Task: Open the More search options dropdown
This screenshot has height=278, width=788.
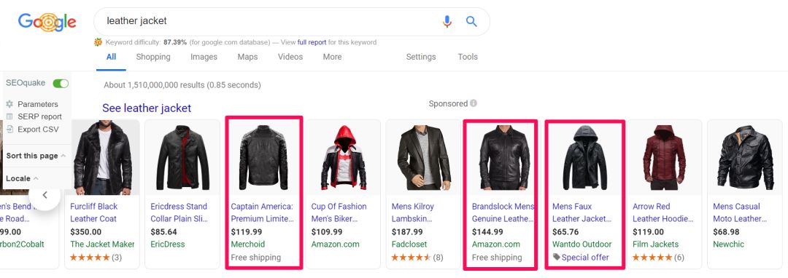Action: [332, 57]
